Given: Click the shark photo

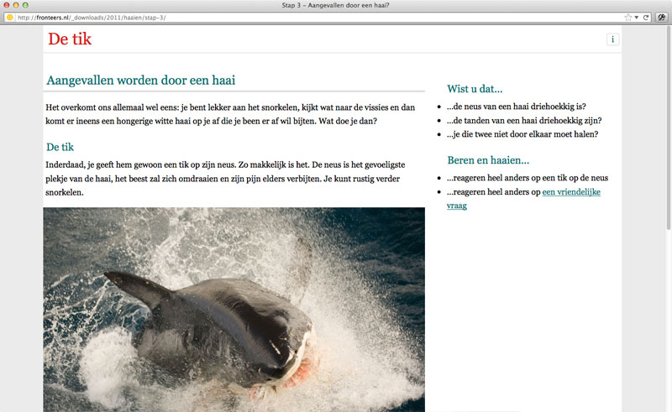Looking at the screenshot, I should coord(234,309).
